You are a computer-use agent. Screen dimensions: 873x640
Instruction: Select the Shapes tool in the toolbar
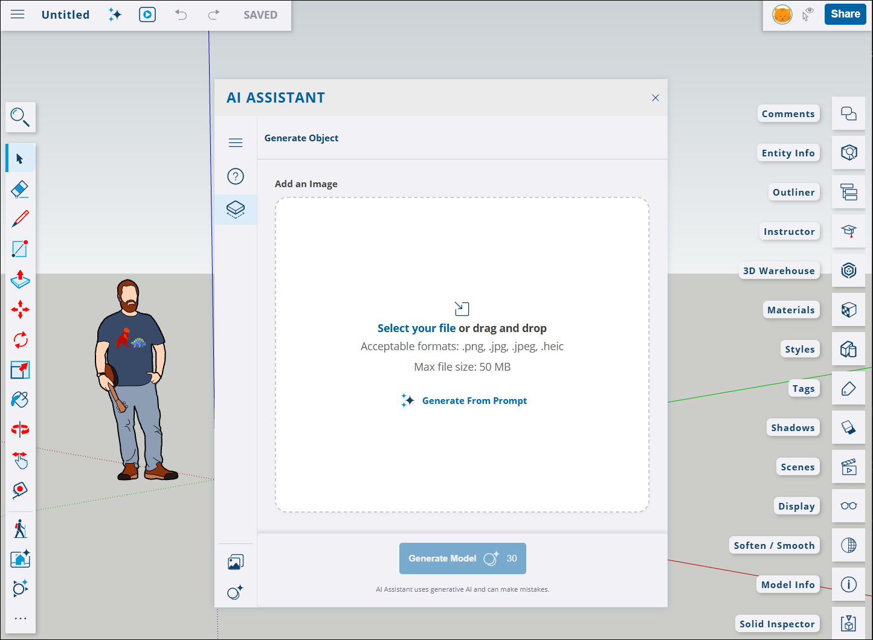pos(20,249)
